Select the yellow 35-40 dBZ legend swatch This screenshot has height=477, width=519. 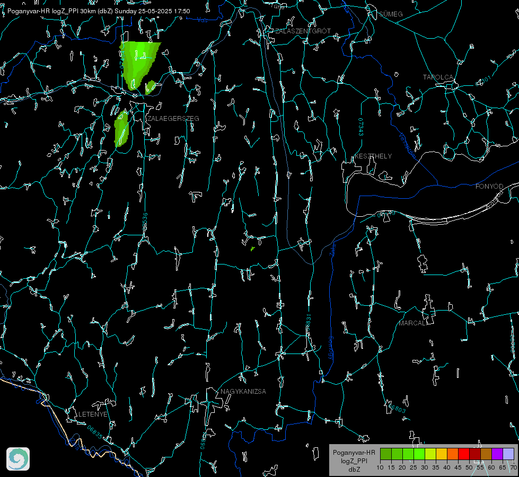(442, 454)
